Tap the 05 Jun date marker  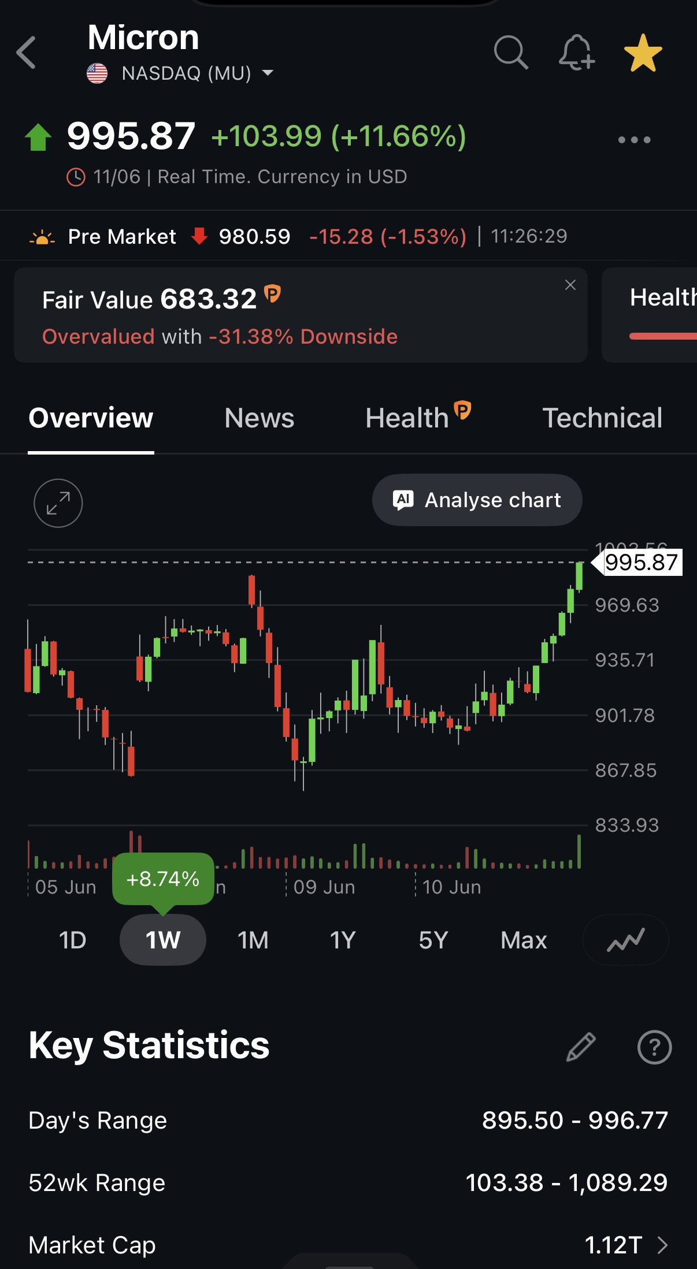tap(66, 887)
